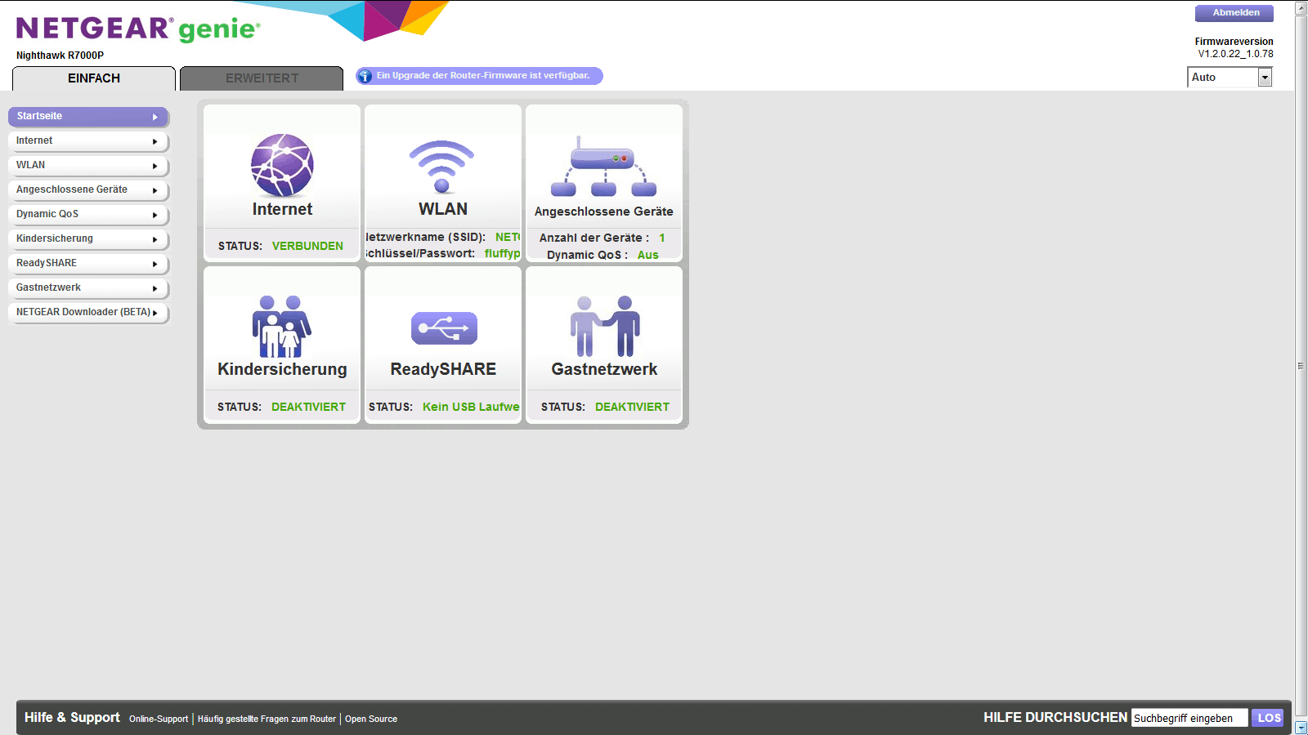Click the Abmelden logout button
Viewport: 1308px width, 735px height.
click(1234, 13)
